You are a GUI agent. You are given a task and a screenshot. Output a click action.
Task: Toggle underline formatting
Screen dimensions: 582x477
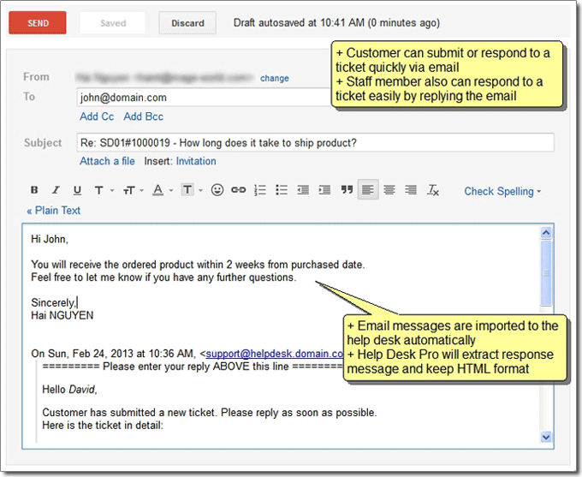click(77, 190)
